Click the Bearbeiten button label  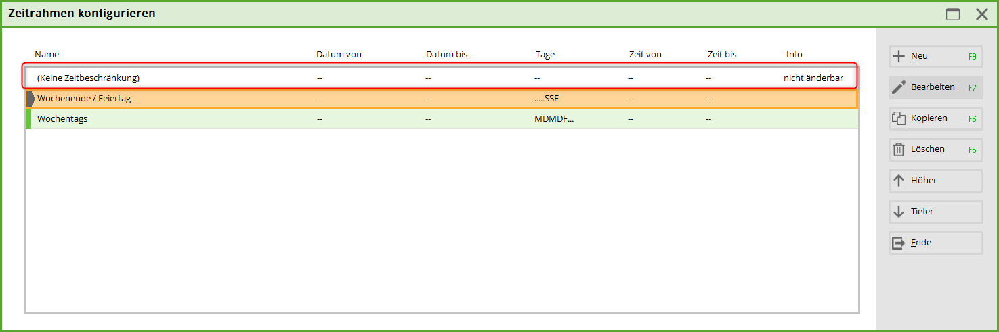933,87
